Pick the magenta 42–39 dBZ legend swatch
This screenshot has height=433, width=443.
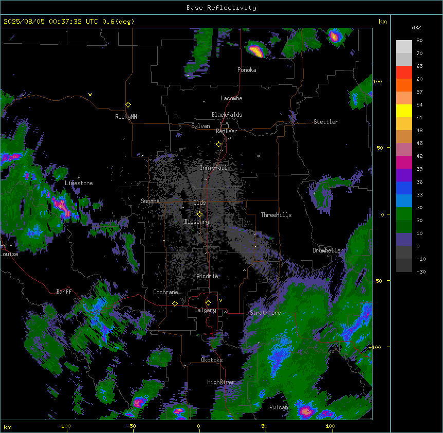click(404, 162)
